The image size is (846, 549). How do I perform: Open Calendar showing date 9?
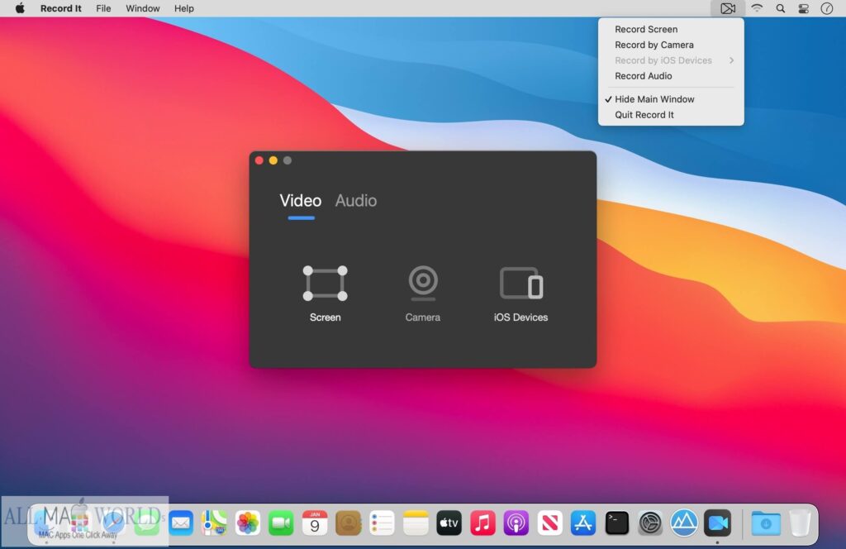click(315, 523)
